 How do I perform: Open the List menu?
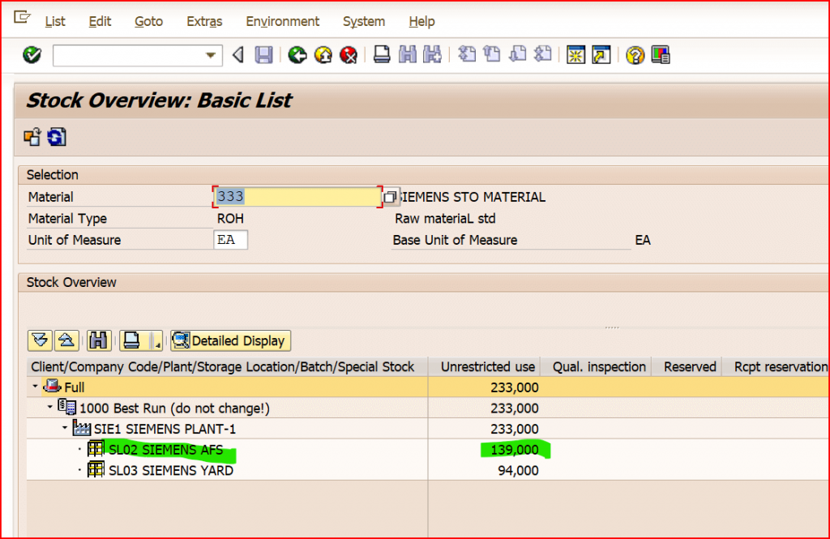(55, 21)
